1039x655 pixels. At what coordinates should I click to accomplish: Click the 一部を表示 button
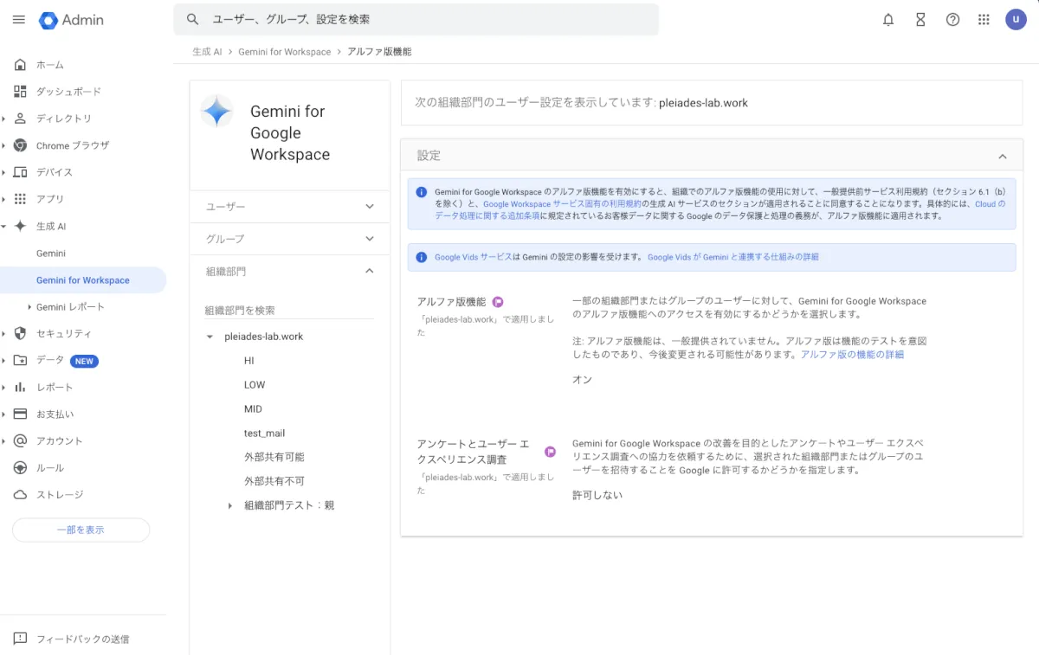coord(81,530)
